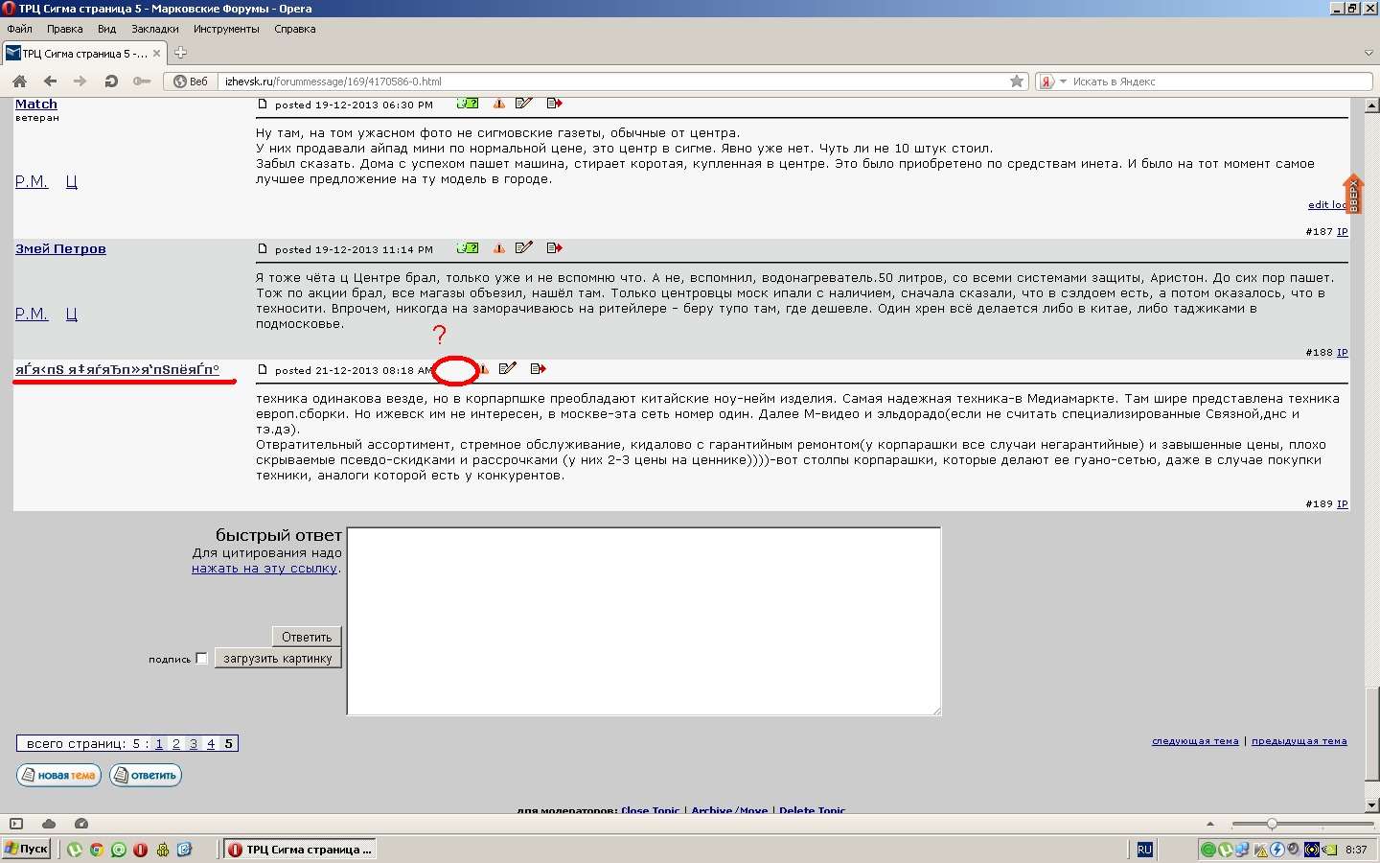Click the orange ВВЕРХ scroll-to-top arrow

click(1352, 194)
